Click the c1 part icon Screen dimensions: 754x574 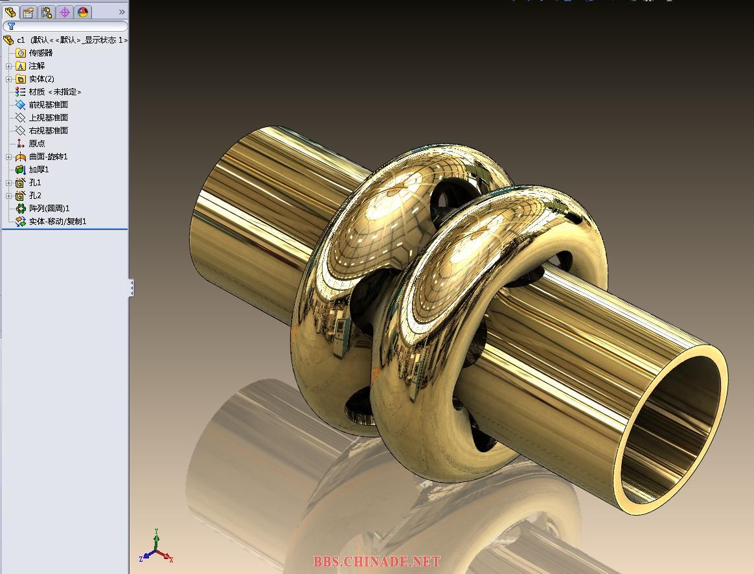8,40
